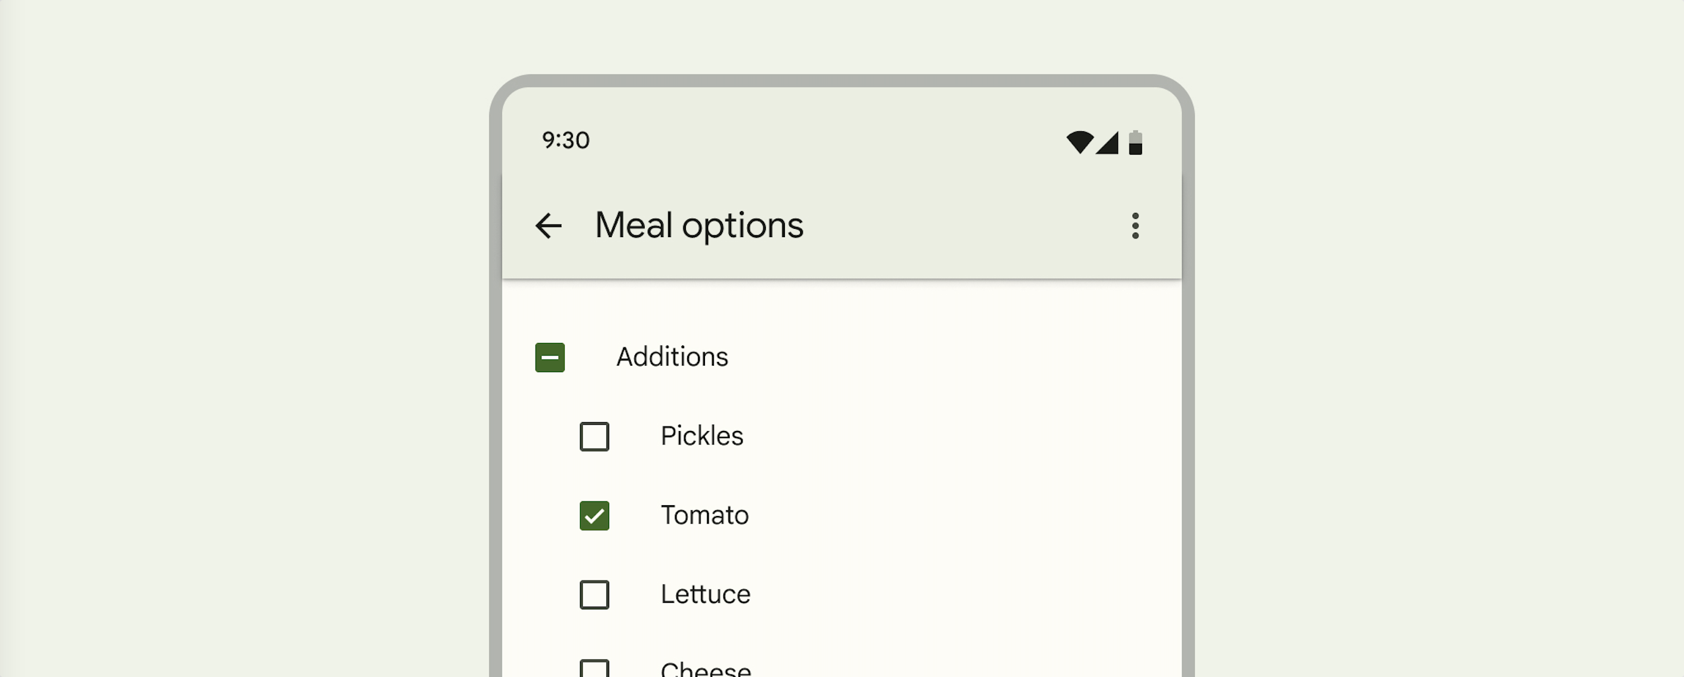Click the Pickles label text
Viewport: 1684px width, 677px height.
click(x=702, y=437)
